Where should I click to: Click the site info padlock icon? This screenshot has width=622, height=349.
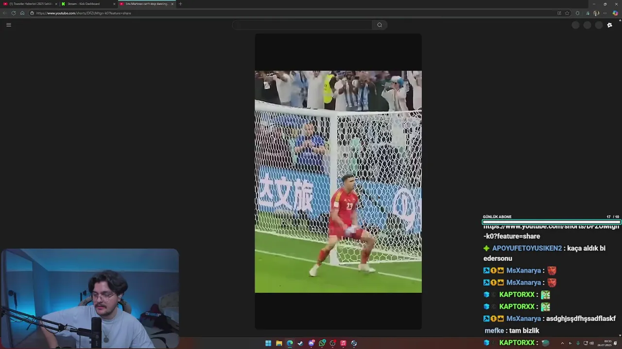pyautogui.click(x=32, y=13)
